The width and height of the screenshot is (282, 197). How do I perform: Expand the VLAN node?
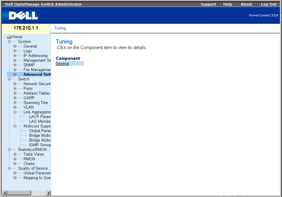click(x=15, y=107)
